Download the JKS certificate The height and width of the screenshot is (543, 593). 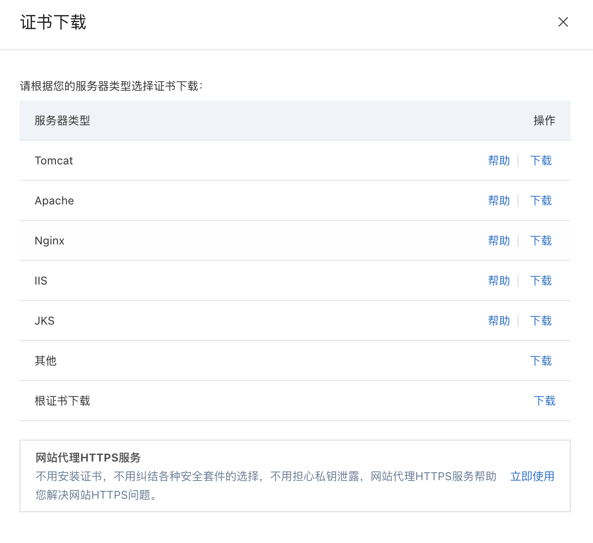540,321
